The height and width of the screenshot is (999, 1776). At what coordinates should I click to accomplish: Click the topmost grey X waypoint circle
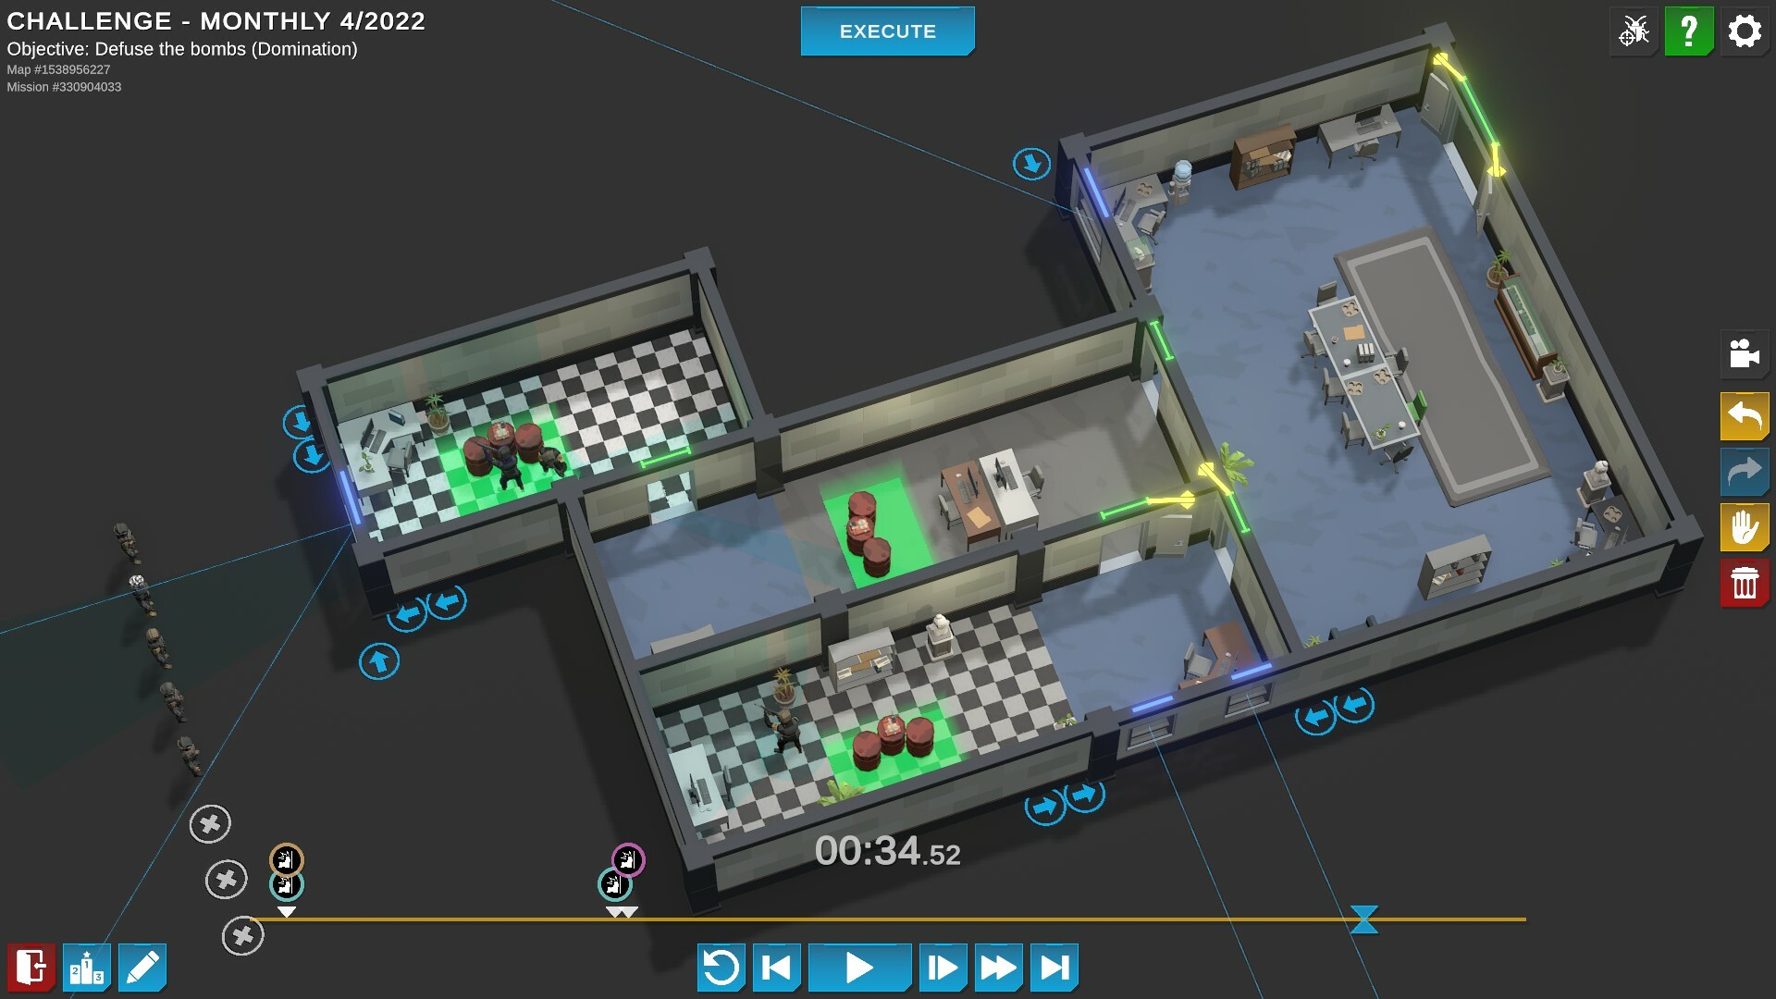(210, 823)
